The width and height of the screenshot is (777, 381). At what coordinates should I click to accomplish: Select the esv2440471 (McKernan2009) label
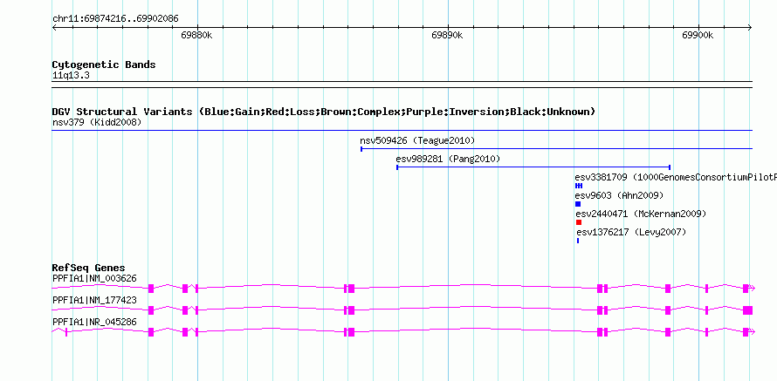click(641, 214)
